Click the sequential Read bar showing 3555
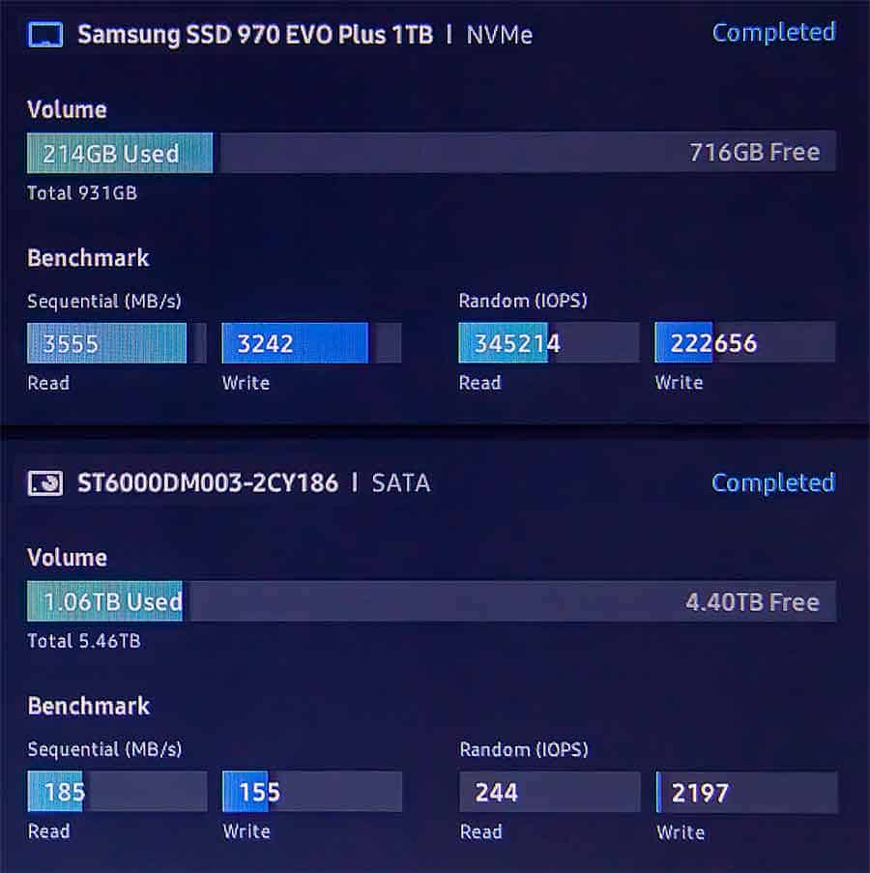This screenshot has height=873, width=870. tap(106, 342)
